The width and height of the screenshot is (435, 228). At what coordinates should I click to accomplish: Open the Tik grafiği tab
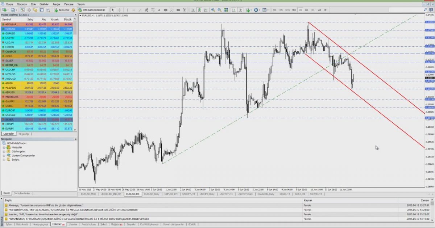24,134
